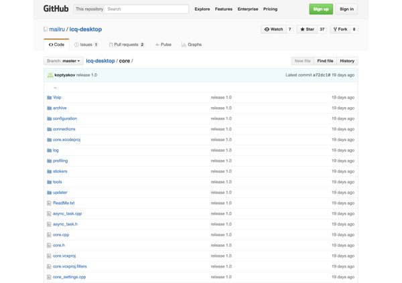The width and height of the screenshot is (402, 283).
Task: Click the stargazers count 37
Action: (x=322, y=29)
